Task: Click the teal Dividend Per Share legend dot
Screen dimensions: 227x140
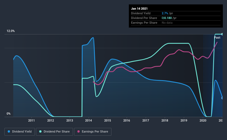Action: [x=40, y=131]
